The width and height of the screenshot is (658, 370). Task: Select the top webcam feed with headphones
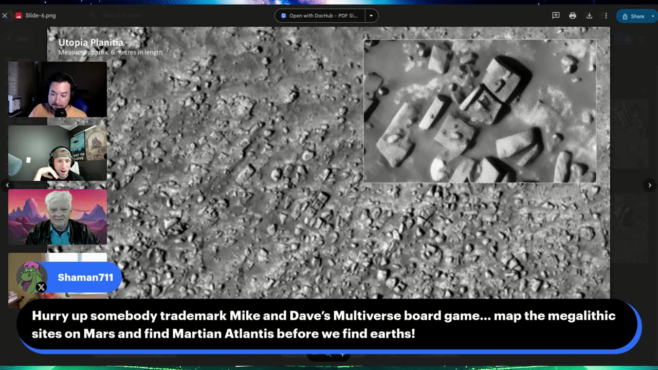(x=58, y=89)
